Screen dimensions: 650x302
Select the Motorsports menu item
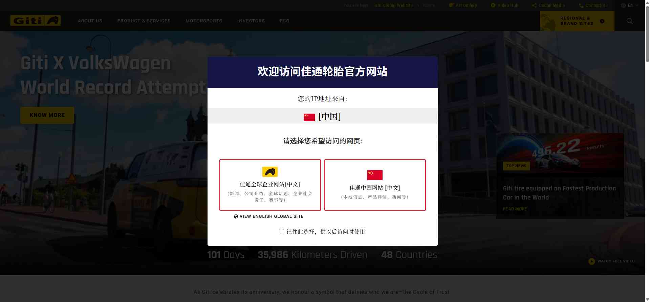[x=204, y=21]
